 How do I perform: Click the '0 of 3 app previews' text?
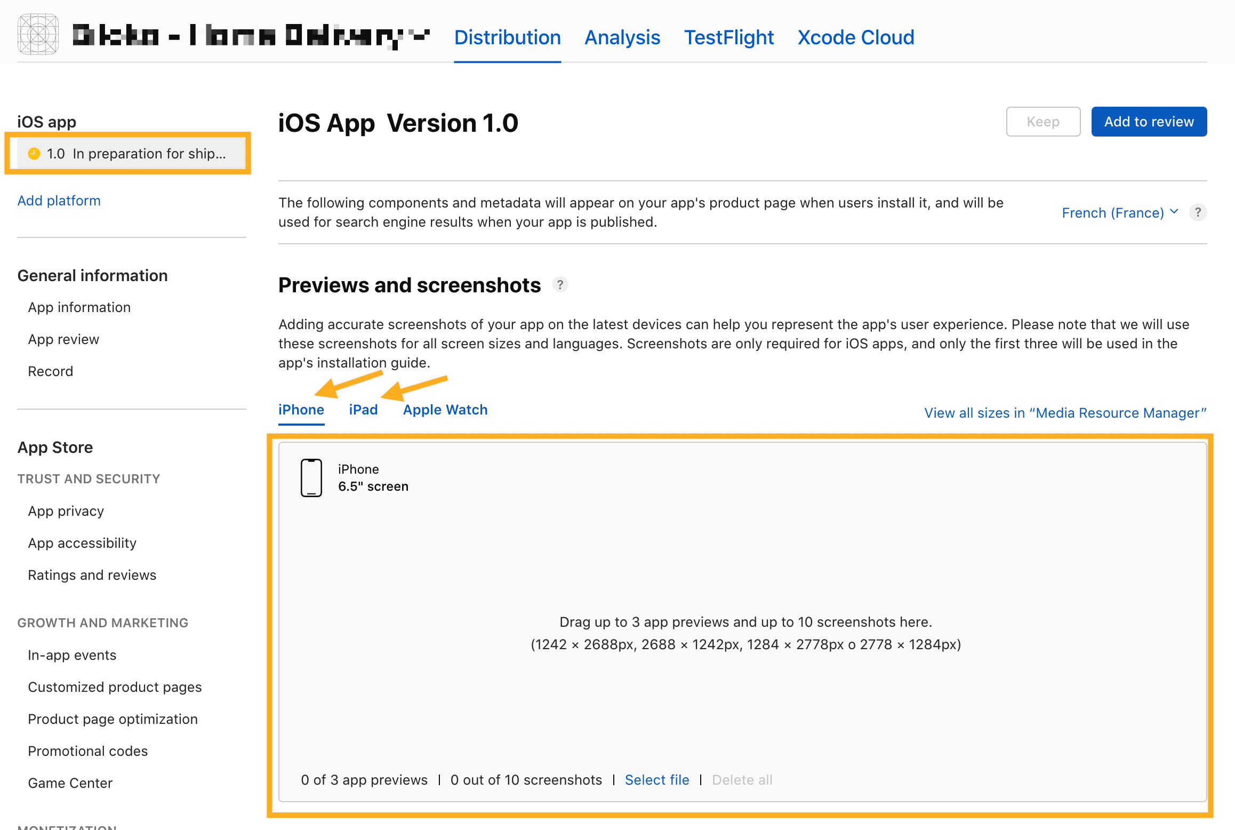[x=364, y=780]
